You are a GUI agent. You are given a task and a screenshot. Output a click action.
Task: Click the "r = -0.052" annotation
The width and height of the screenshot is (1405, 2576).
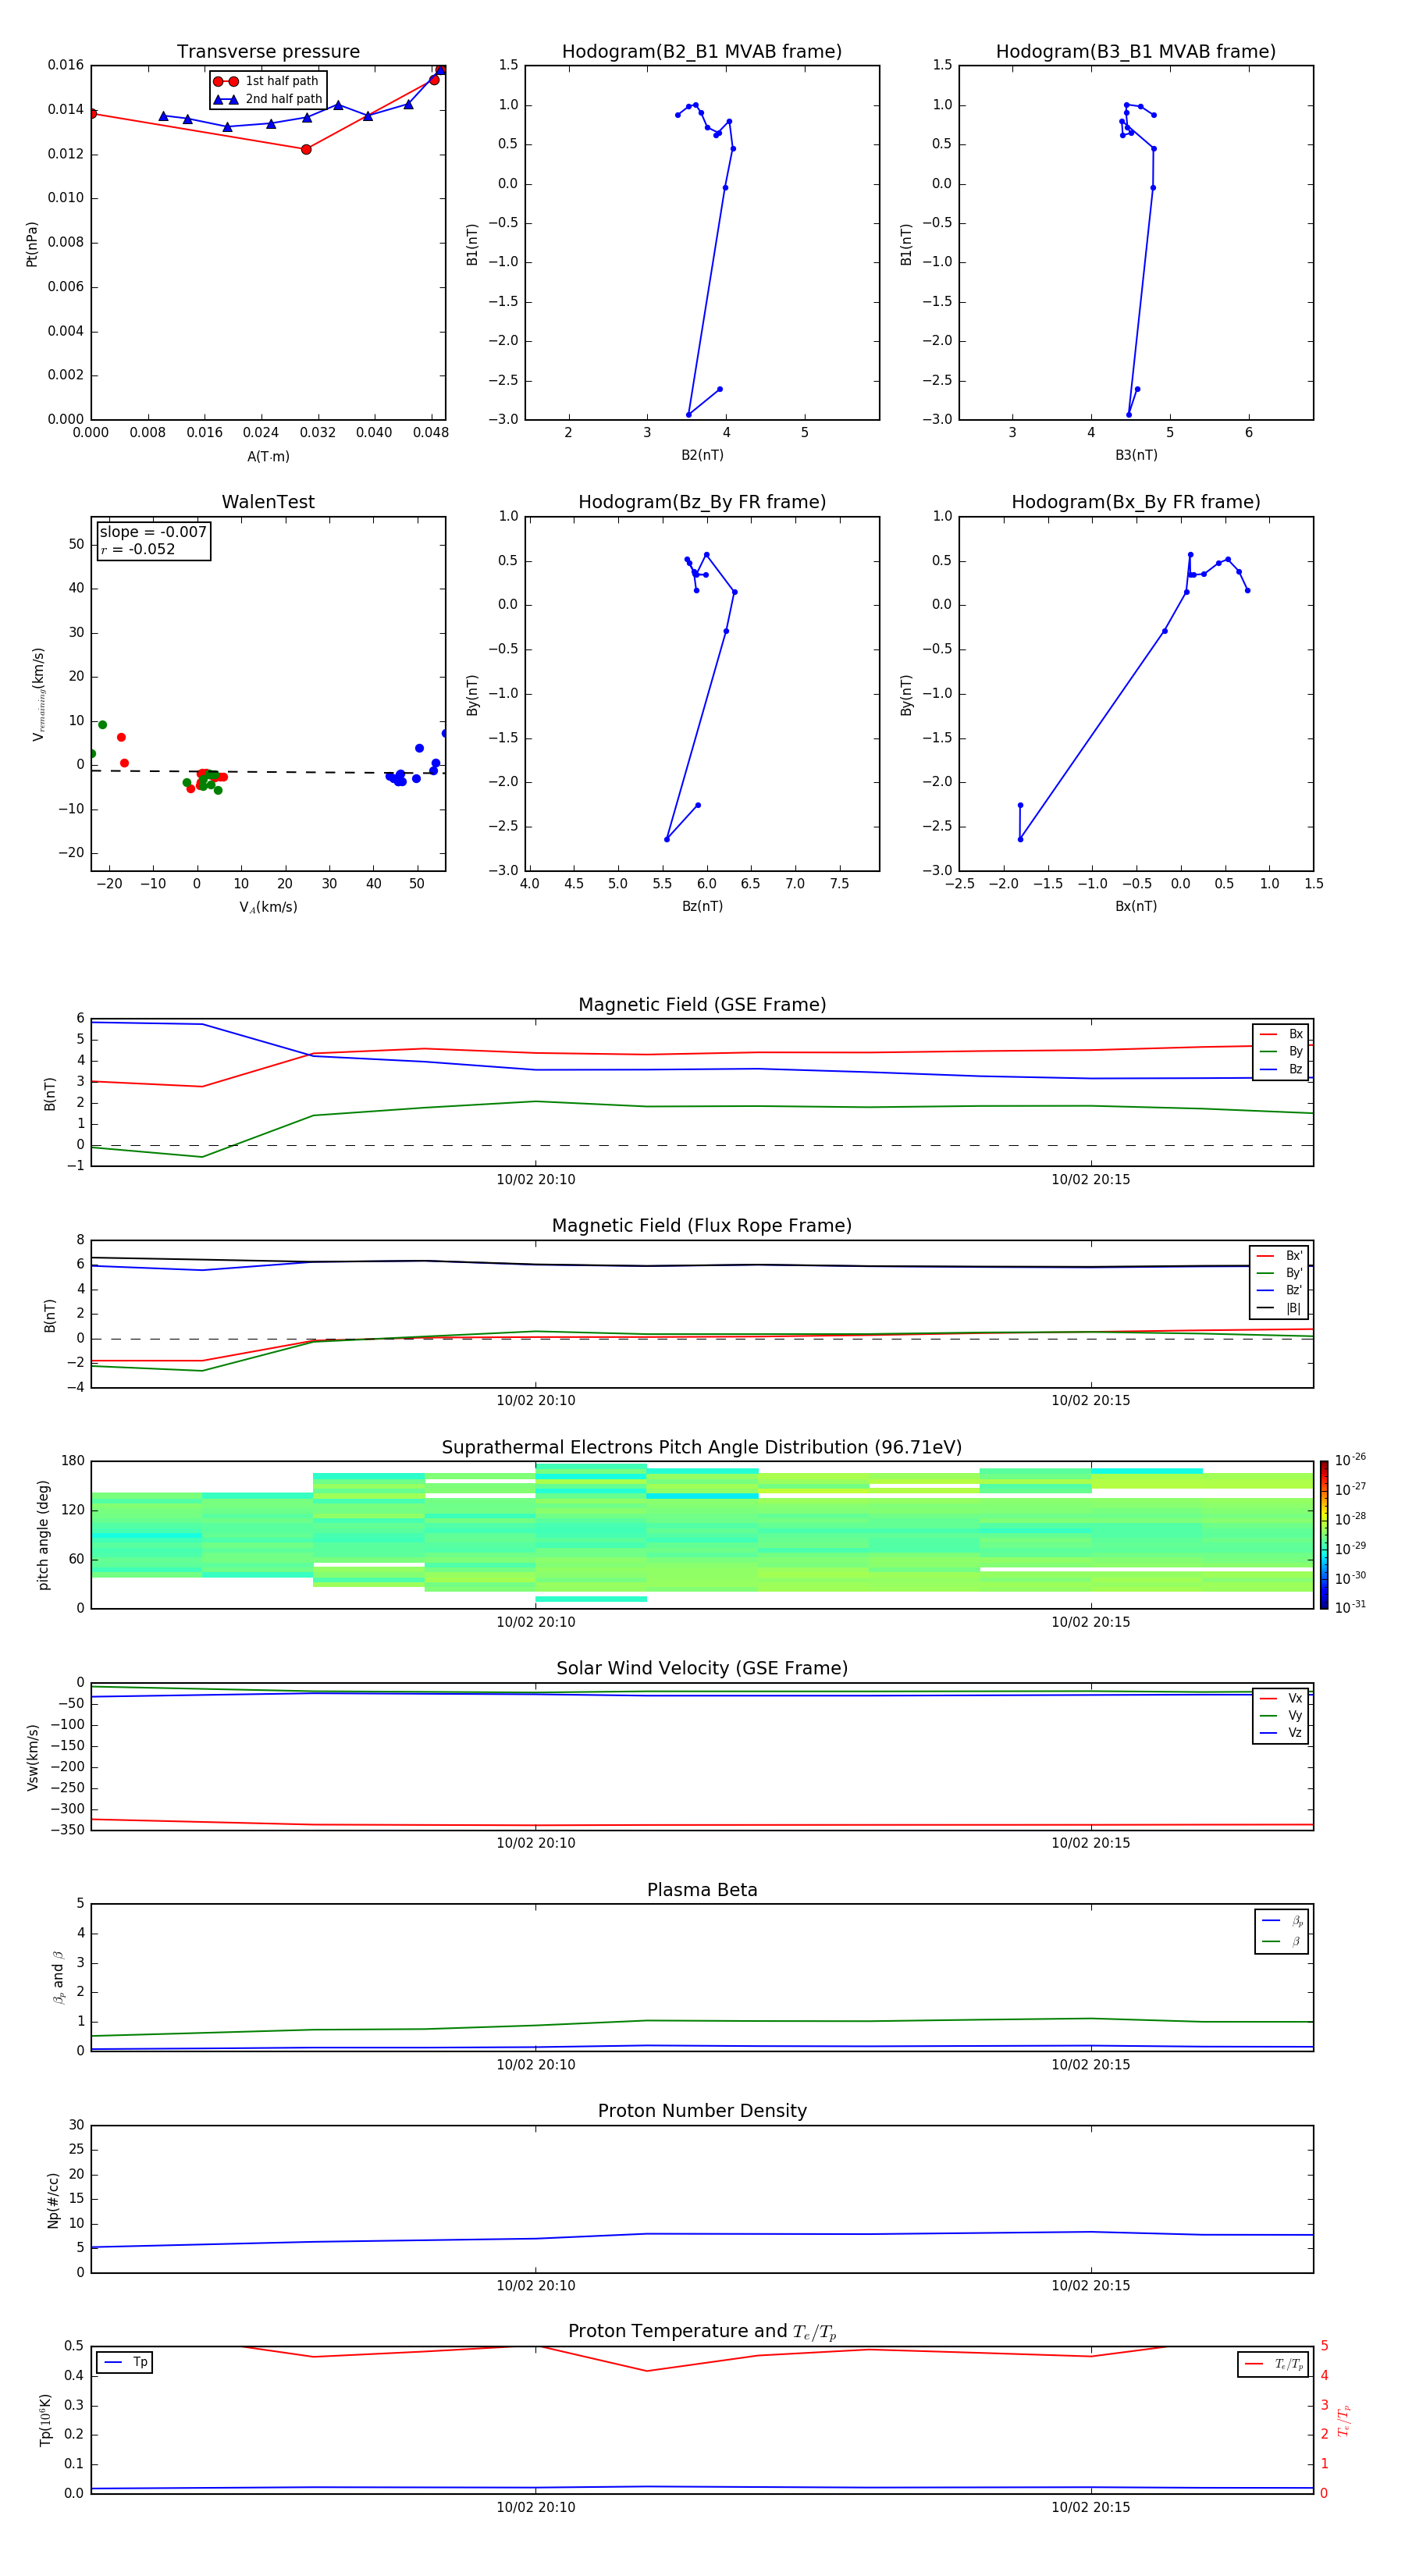(x=138, y=549)
